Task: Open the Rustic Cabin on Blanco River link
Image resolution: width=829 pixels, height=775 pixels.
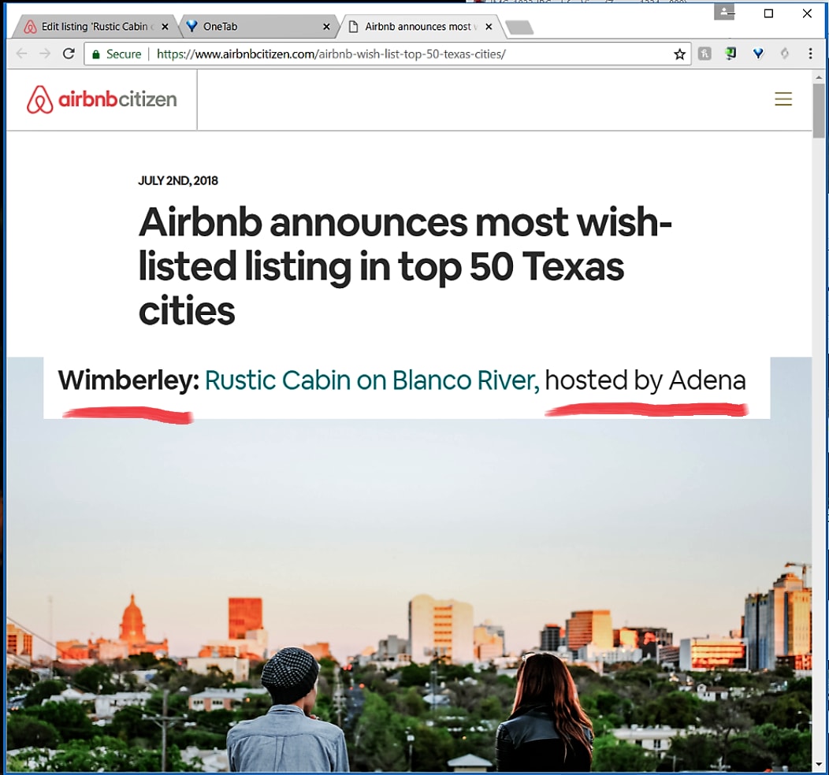Action: point(372,380)
